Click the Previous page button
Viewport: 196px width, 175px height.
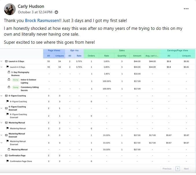tap(167, 169)
